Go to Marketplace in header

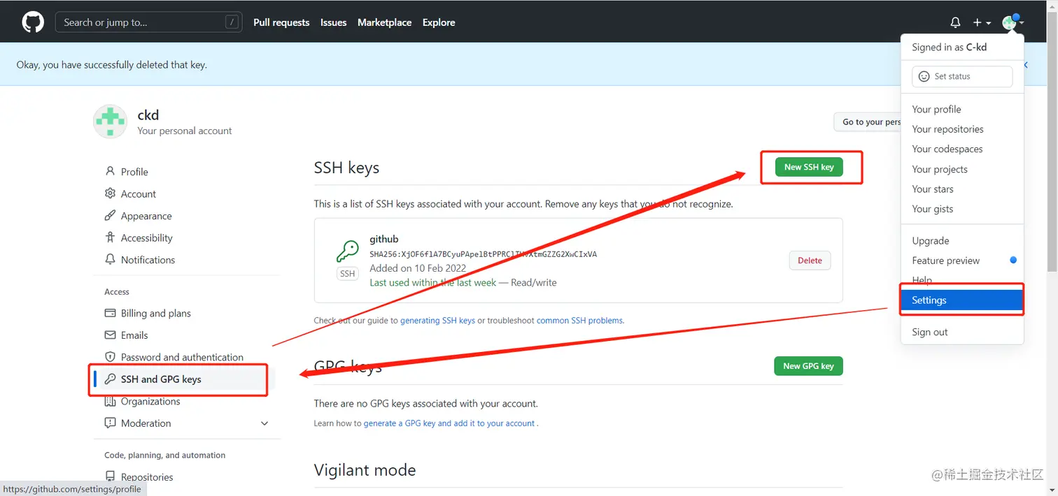click(384, 22)
